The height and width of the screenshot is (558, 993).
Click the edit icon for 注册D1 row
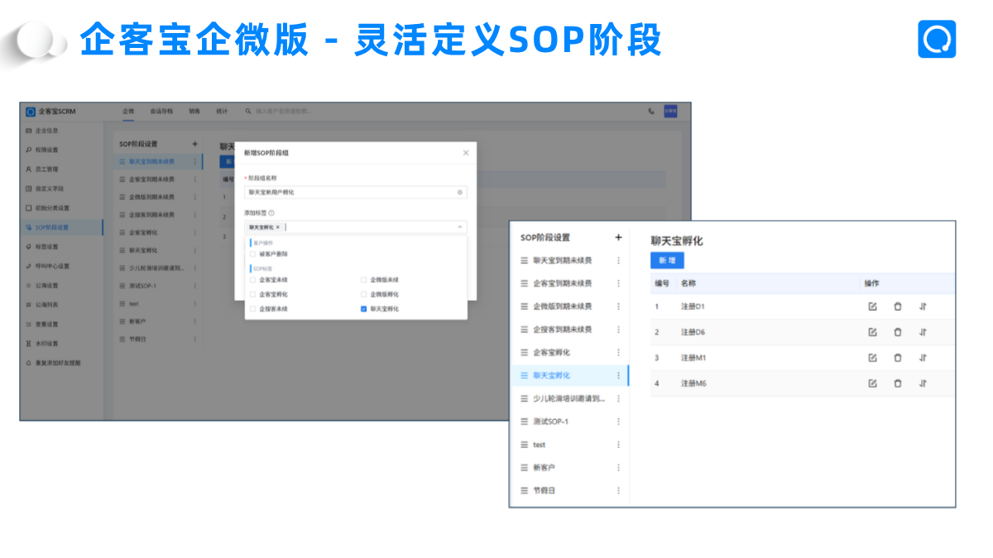click(872, 307)
